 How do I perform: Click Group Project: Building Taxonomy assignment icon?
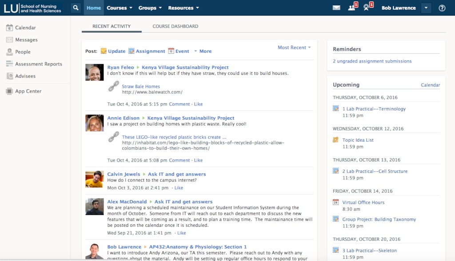[336, 219]
